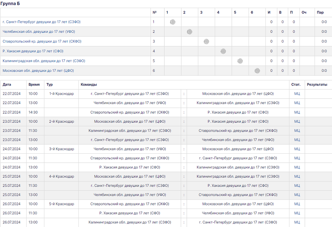Open МЦ stats for 25.07.2024 11:30 match
The width and height of the screenshot is (332, 227).
click(x=297, y=185)
